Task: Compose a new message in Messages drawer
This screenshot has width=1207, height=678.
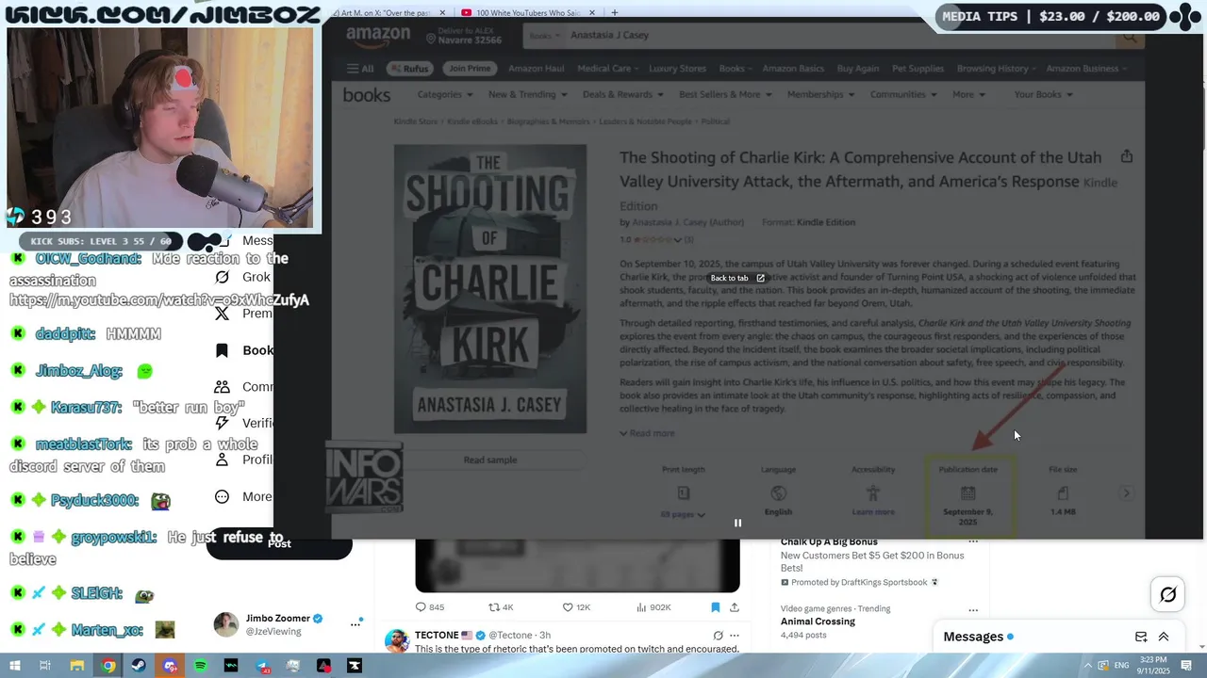Action: [1141, 637]
